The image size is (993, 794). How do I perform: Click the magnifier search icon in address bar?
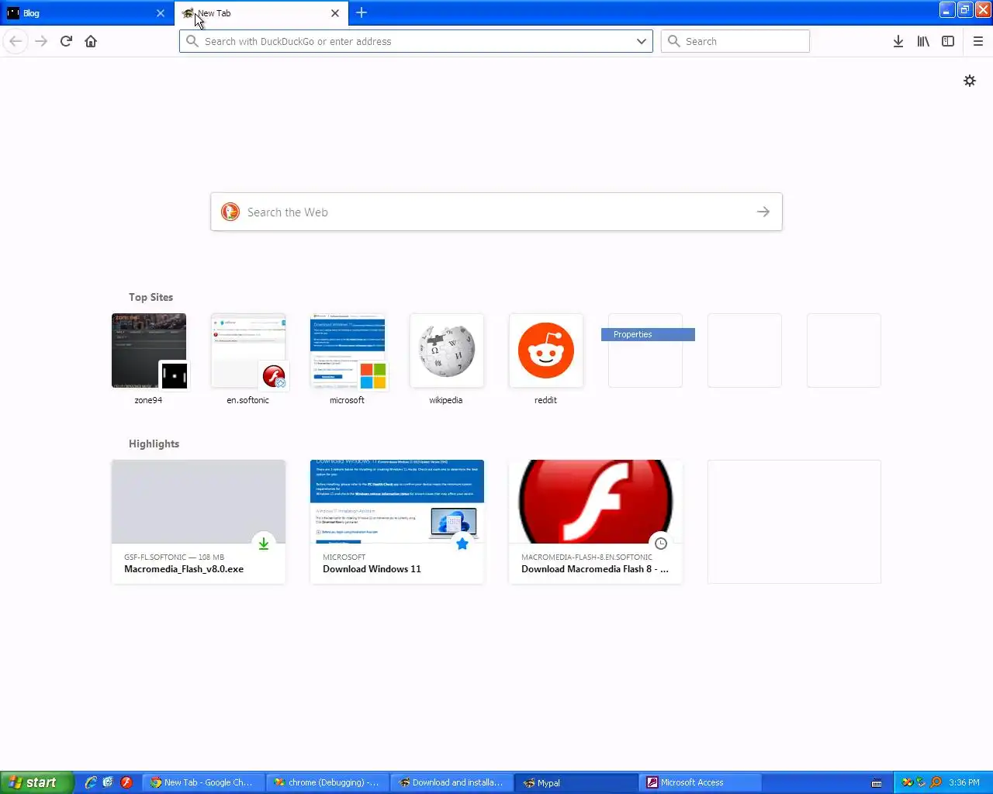(x=192, y=41)
